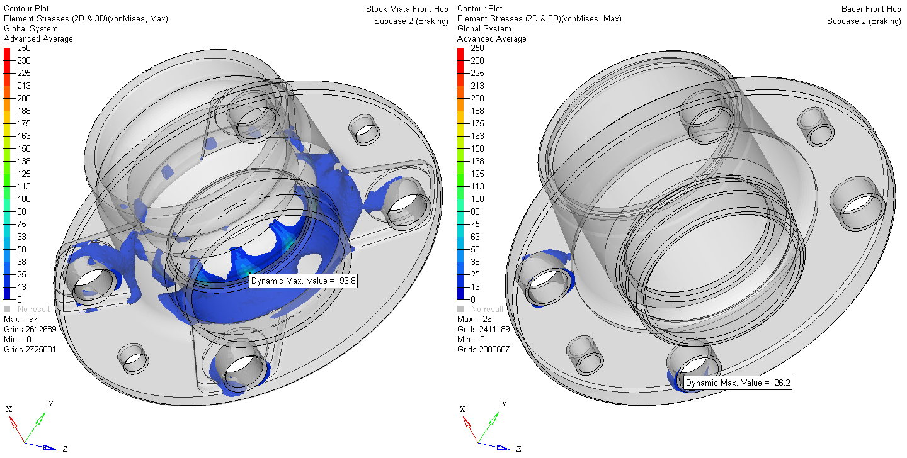Click the 125 value in Bauer legend

tap(477, 174)
